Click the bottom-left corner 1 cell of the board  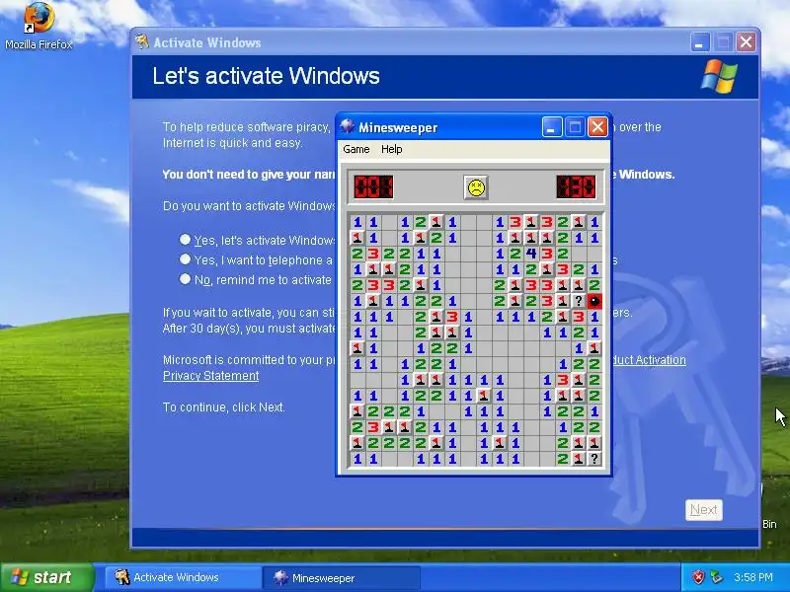357,459
